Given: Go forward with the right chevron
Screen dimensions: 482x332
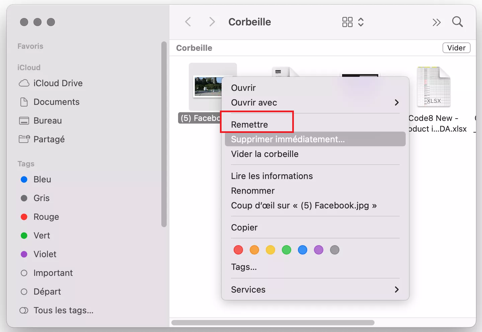Looking at the screenshot, I should pyautogui.click(x=212, y=22).
